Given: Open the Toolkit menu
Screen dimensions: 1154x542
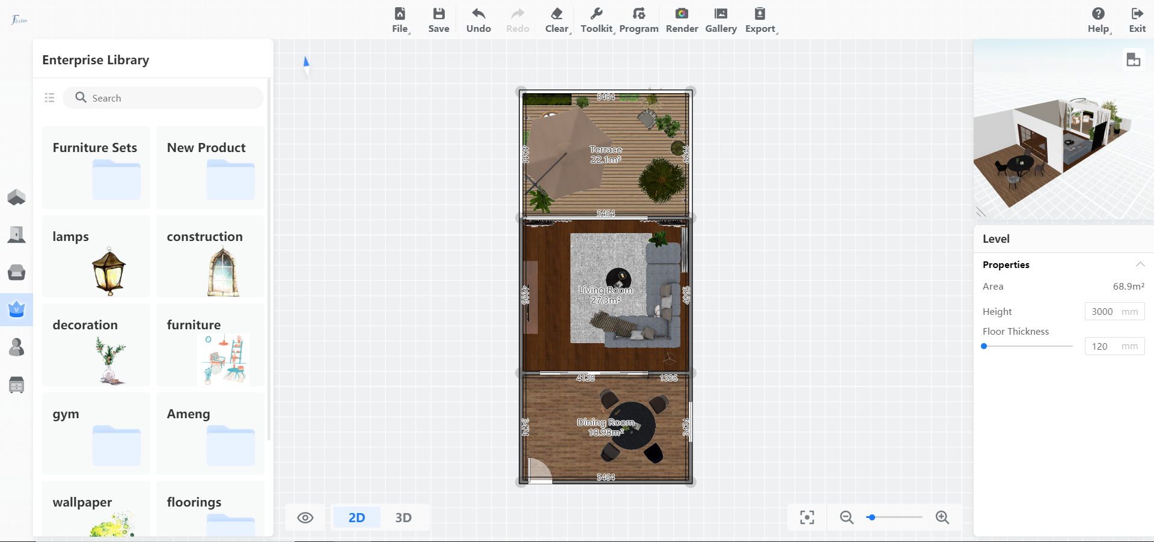Looking at the screenshot, I should pos(597,20).
